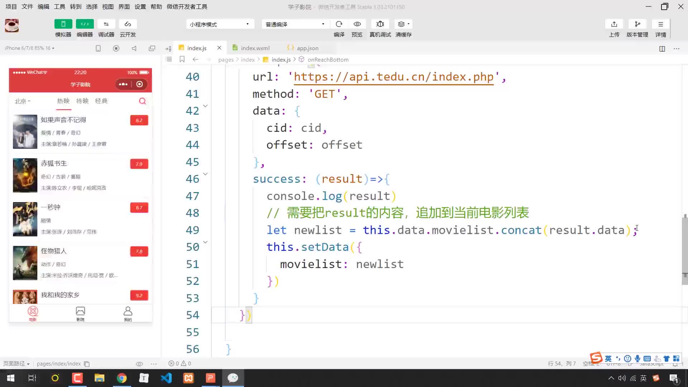
Task: Click the user avatar
Action: (x=12, y=25)
